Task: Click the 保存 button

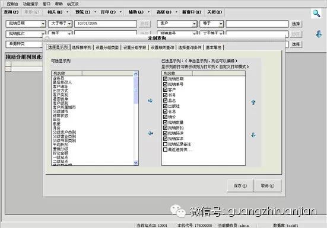Action: pyautogui.click(x=240, y=185)
